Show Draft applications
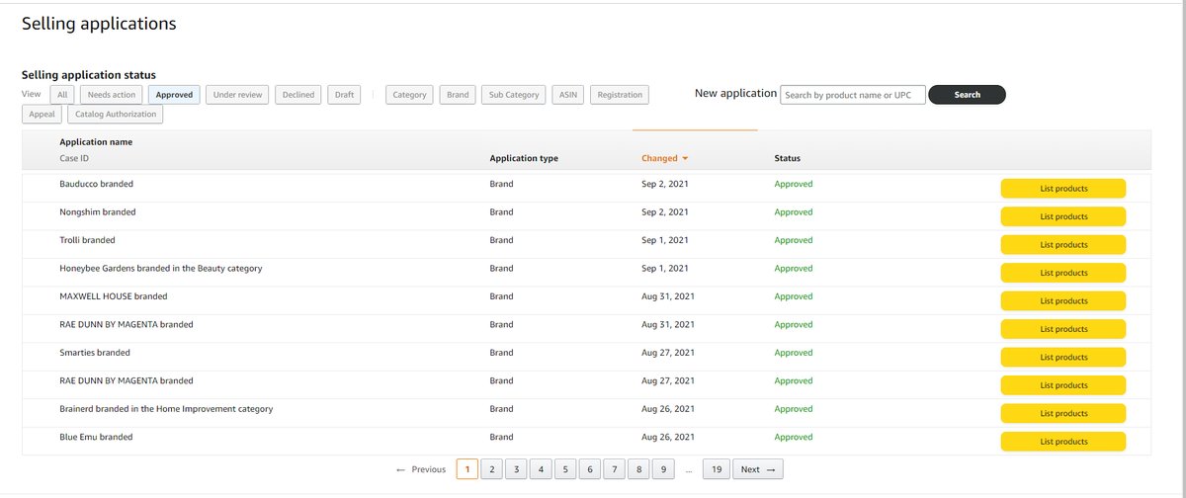The height and width of the screenshot is (498, 1186). click(x=345, y=95)
